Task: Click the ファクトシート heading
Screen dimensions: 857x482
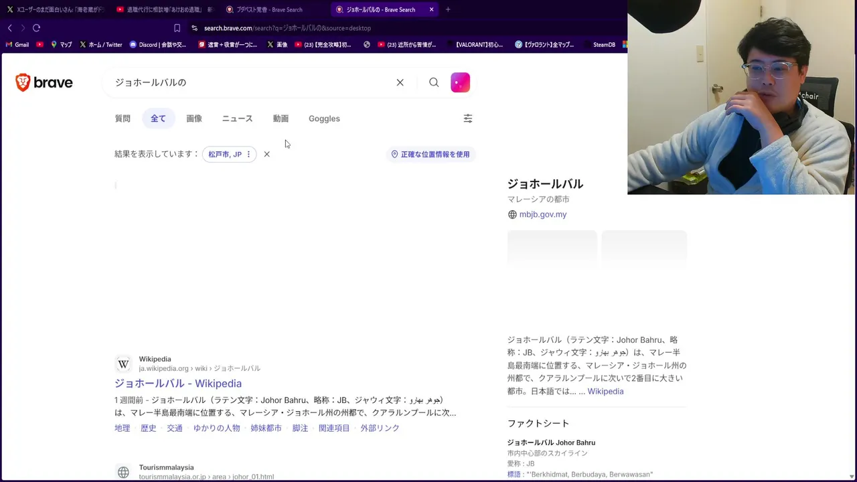Action: pyautogui.click(x=538, y=423)
